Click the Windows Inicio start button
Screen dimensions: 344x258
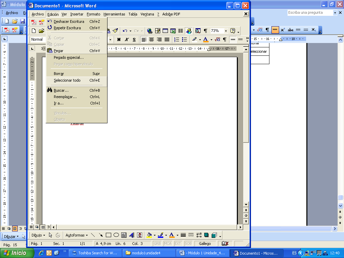(x=16, y=253)
